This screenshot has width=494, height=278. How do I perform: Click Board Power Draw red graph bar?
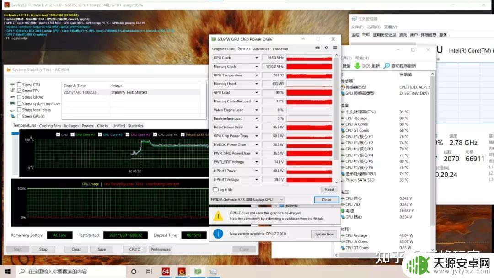[309, 127]
